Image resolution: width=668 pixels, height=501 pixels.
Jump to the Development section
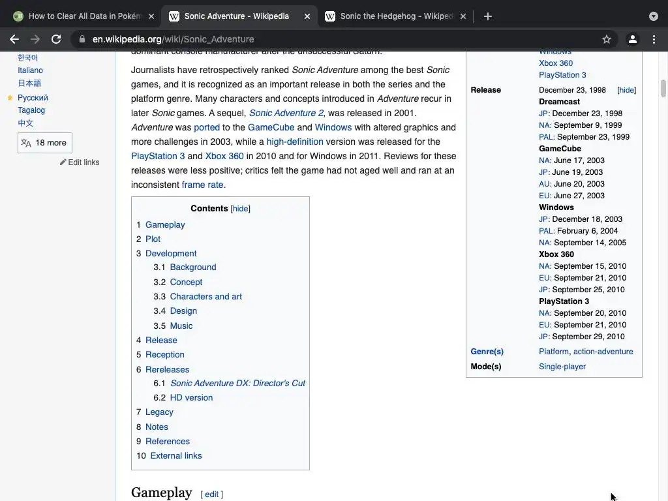coord(171,253)
